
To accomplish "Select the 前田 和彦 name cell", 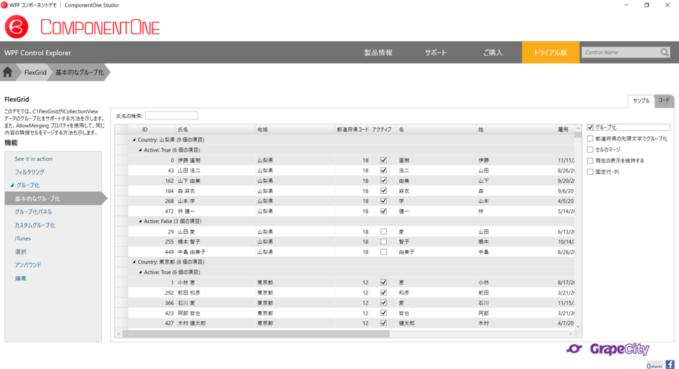I will (x=216, y=293).
